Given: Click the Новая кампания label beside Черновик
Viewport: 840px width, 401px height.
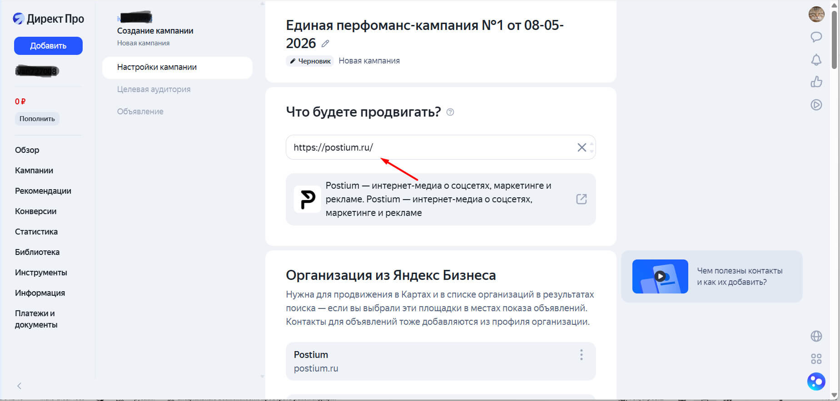Looking at the screenshot, I should (x=369, y=61).
